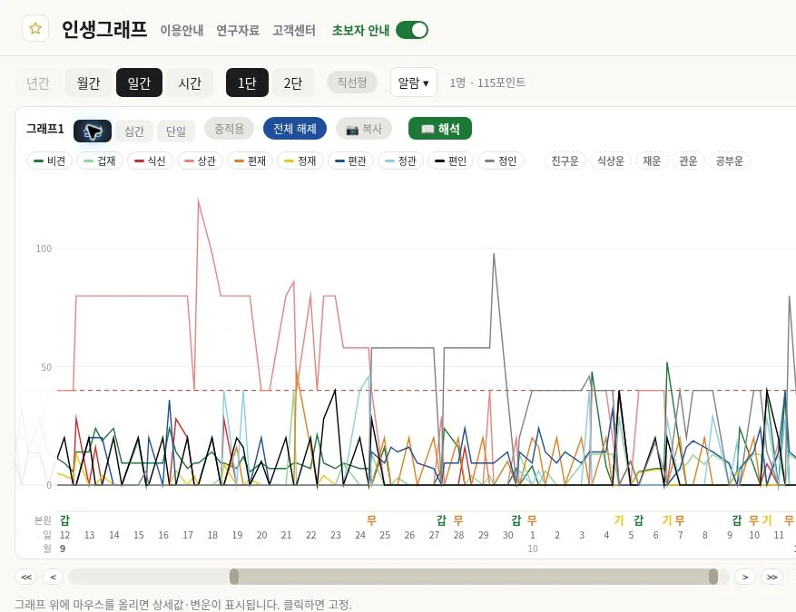This screenshot has height=612, width=796.
Task: Open 연구자료 menu
Action: (238, 31)
